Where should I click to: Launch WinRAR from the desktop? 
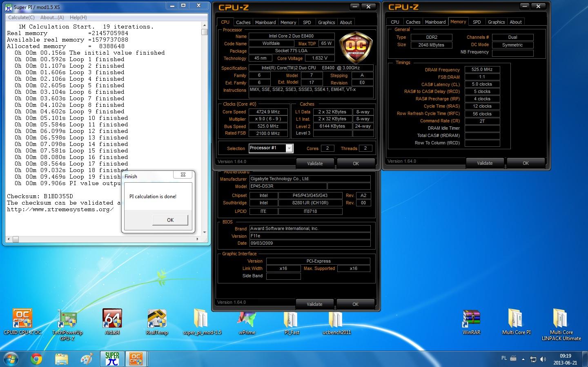[x=472, y=322]
